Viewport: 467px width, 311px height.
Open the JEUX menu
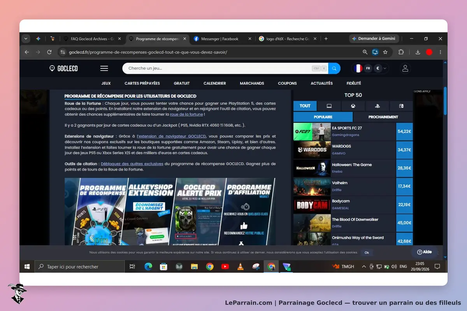click(x=106, y=83)
